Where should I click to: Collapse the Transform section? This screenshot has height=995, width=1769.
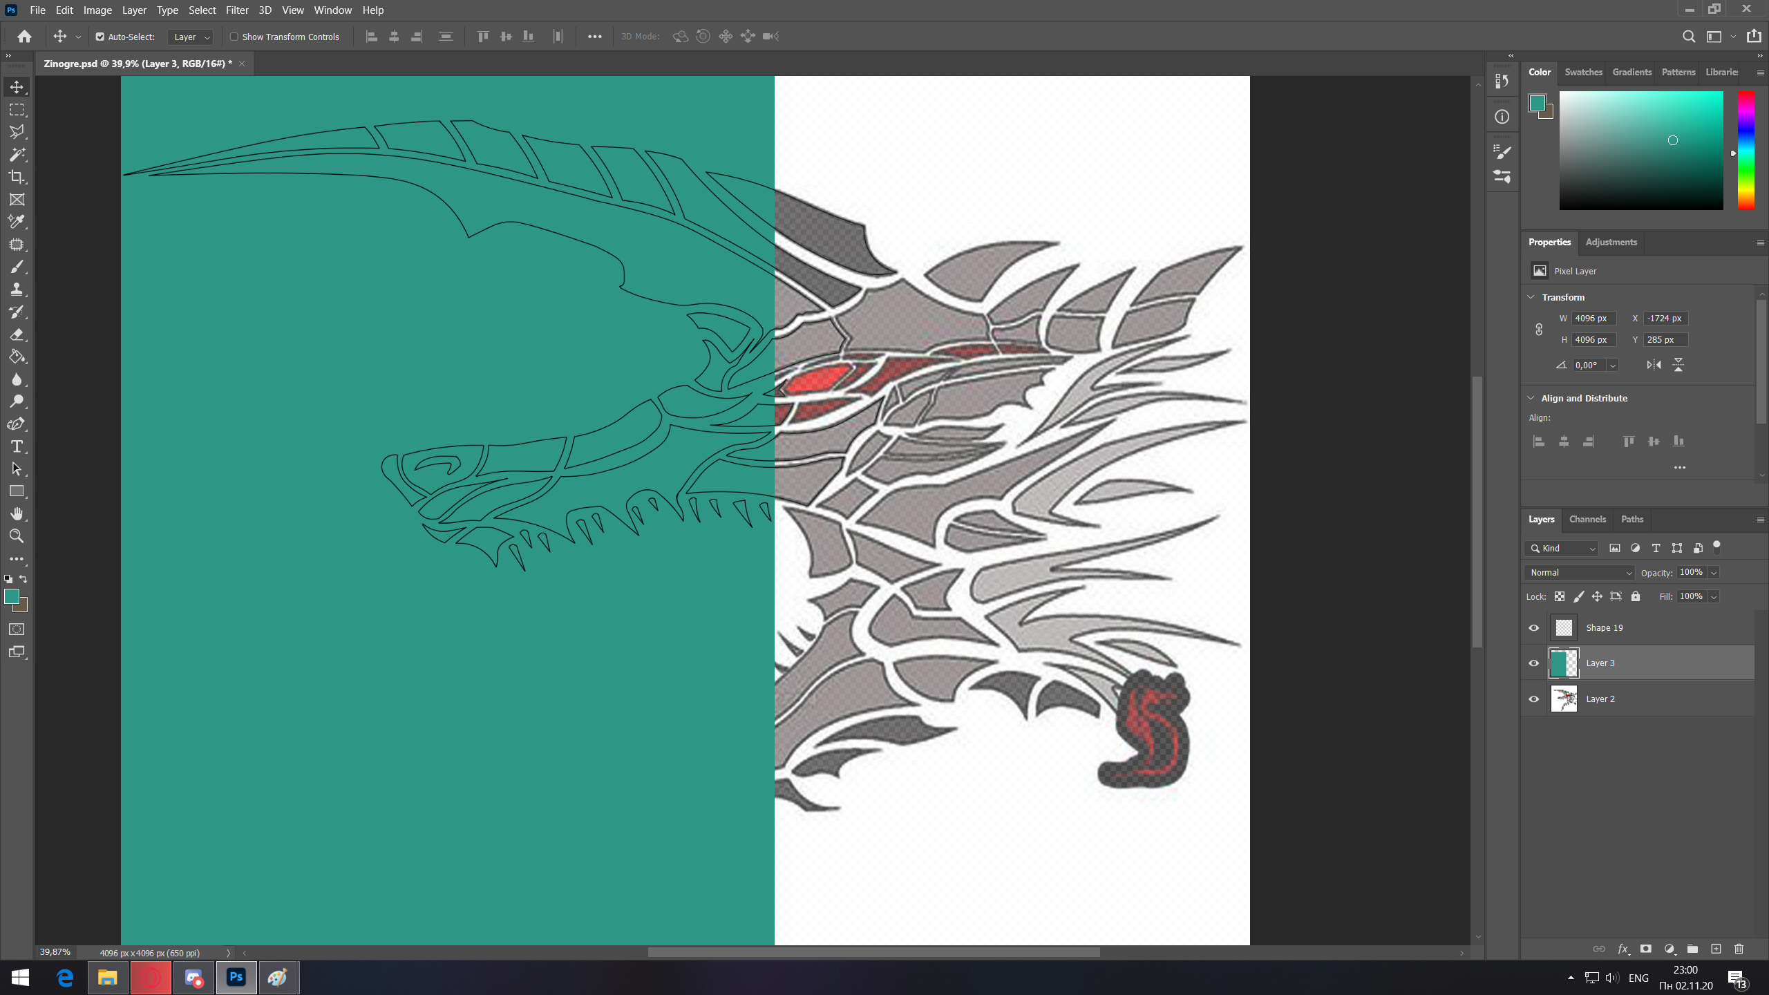click(x=1531, y=297)
